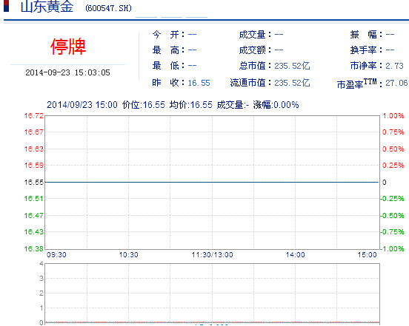Click the 16.72 price axis label
The height and width of the screenshot is (326, 409).
pos(34,116)
